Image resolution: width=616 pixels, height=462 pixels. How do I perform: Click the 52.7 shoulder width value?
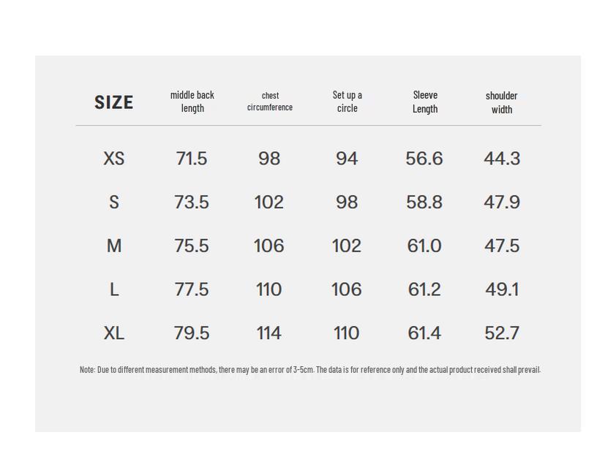click(502, 333)
